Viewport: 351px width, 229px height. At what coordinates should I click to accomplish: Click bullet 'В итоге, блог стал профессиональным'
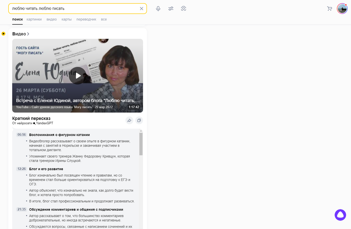pyautogui.click(x=82, y=201)
